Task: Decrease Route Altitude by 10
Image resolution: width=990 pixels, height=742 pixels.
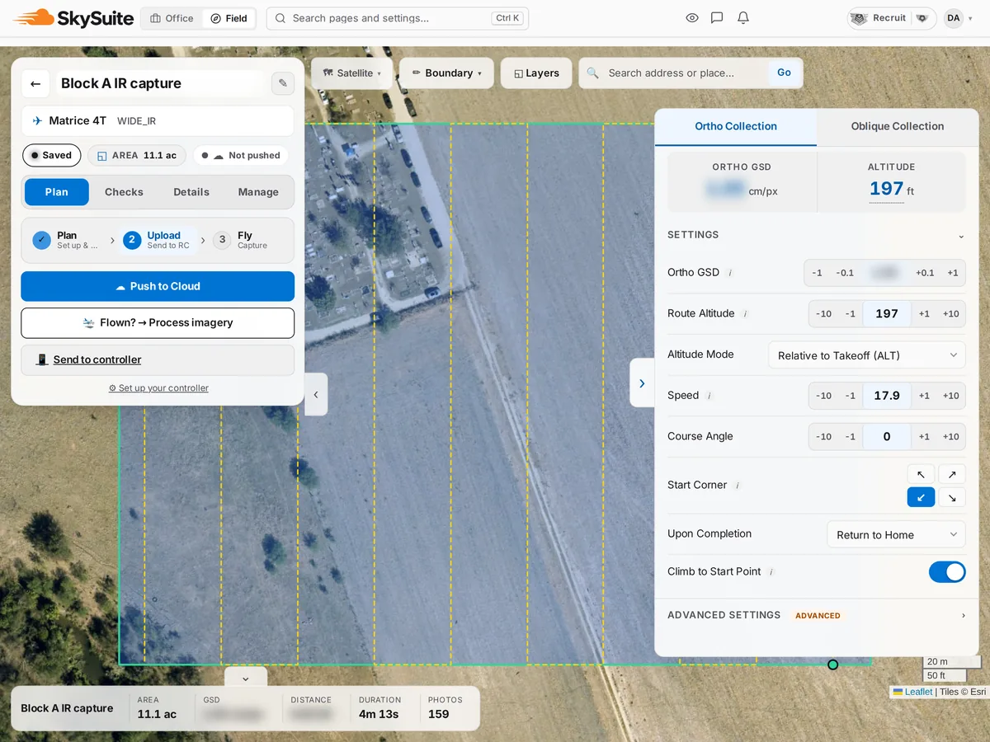Action: click(x=823, y=314)
